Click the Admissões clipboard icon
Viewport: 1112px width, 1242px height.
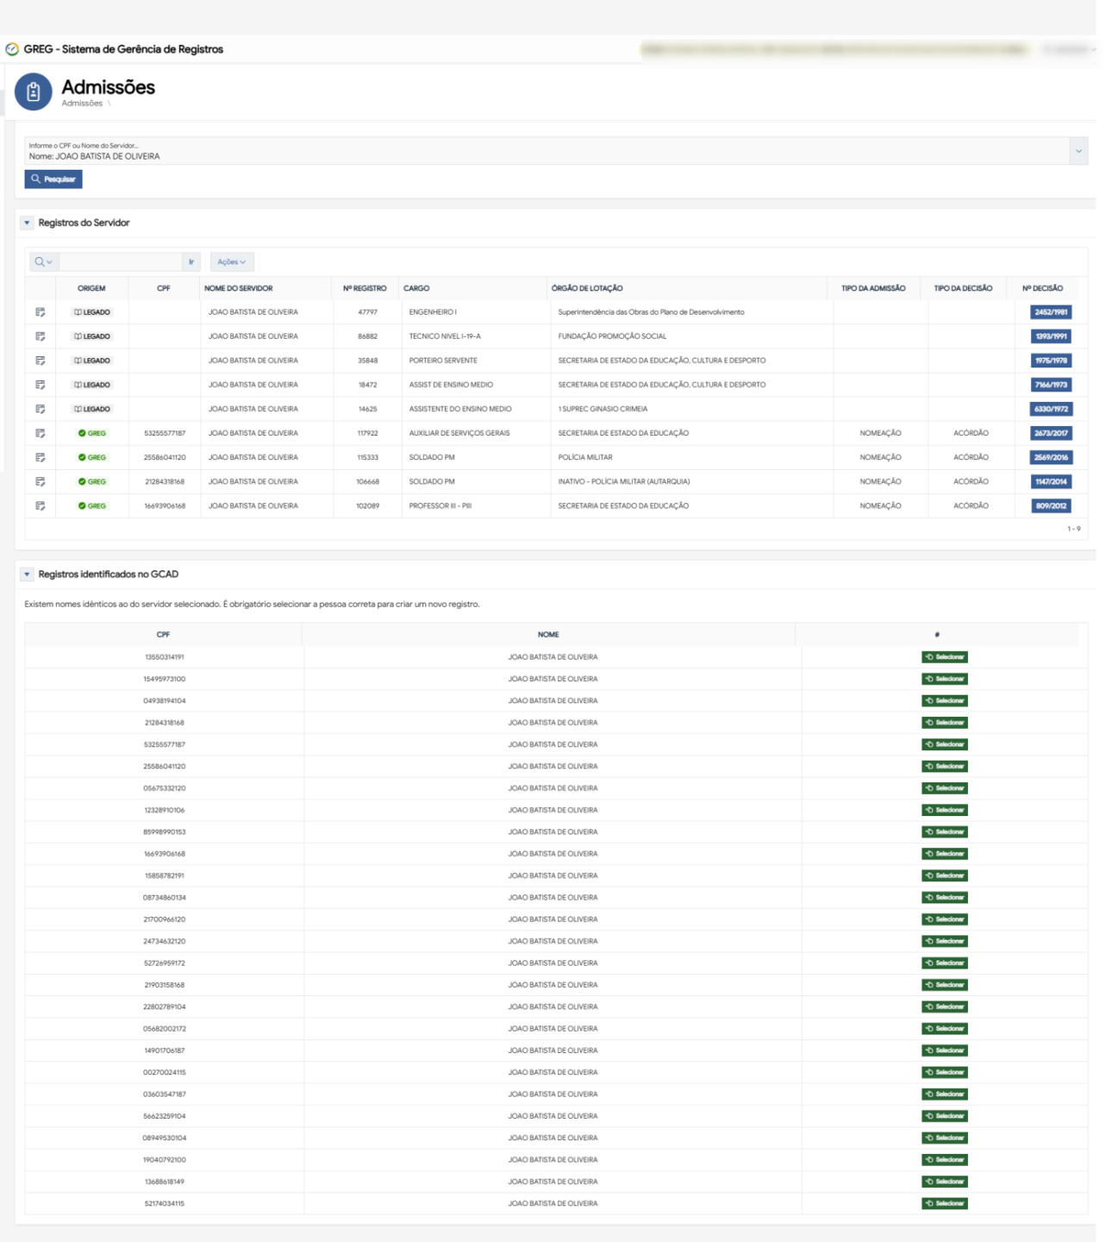point(34,92)
